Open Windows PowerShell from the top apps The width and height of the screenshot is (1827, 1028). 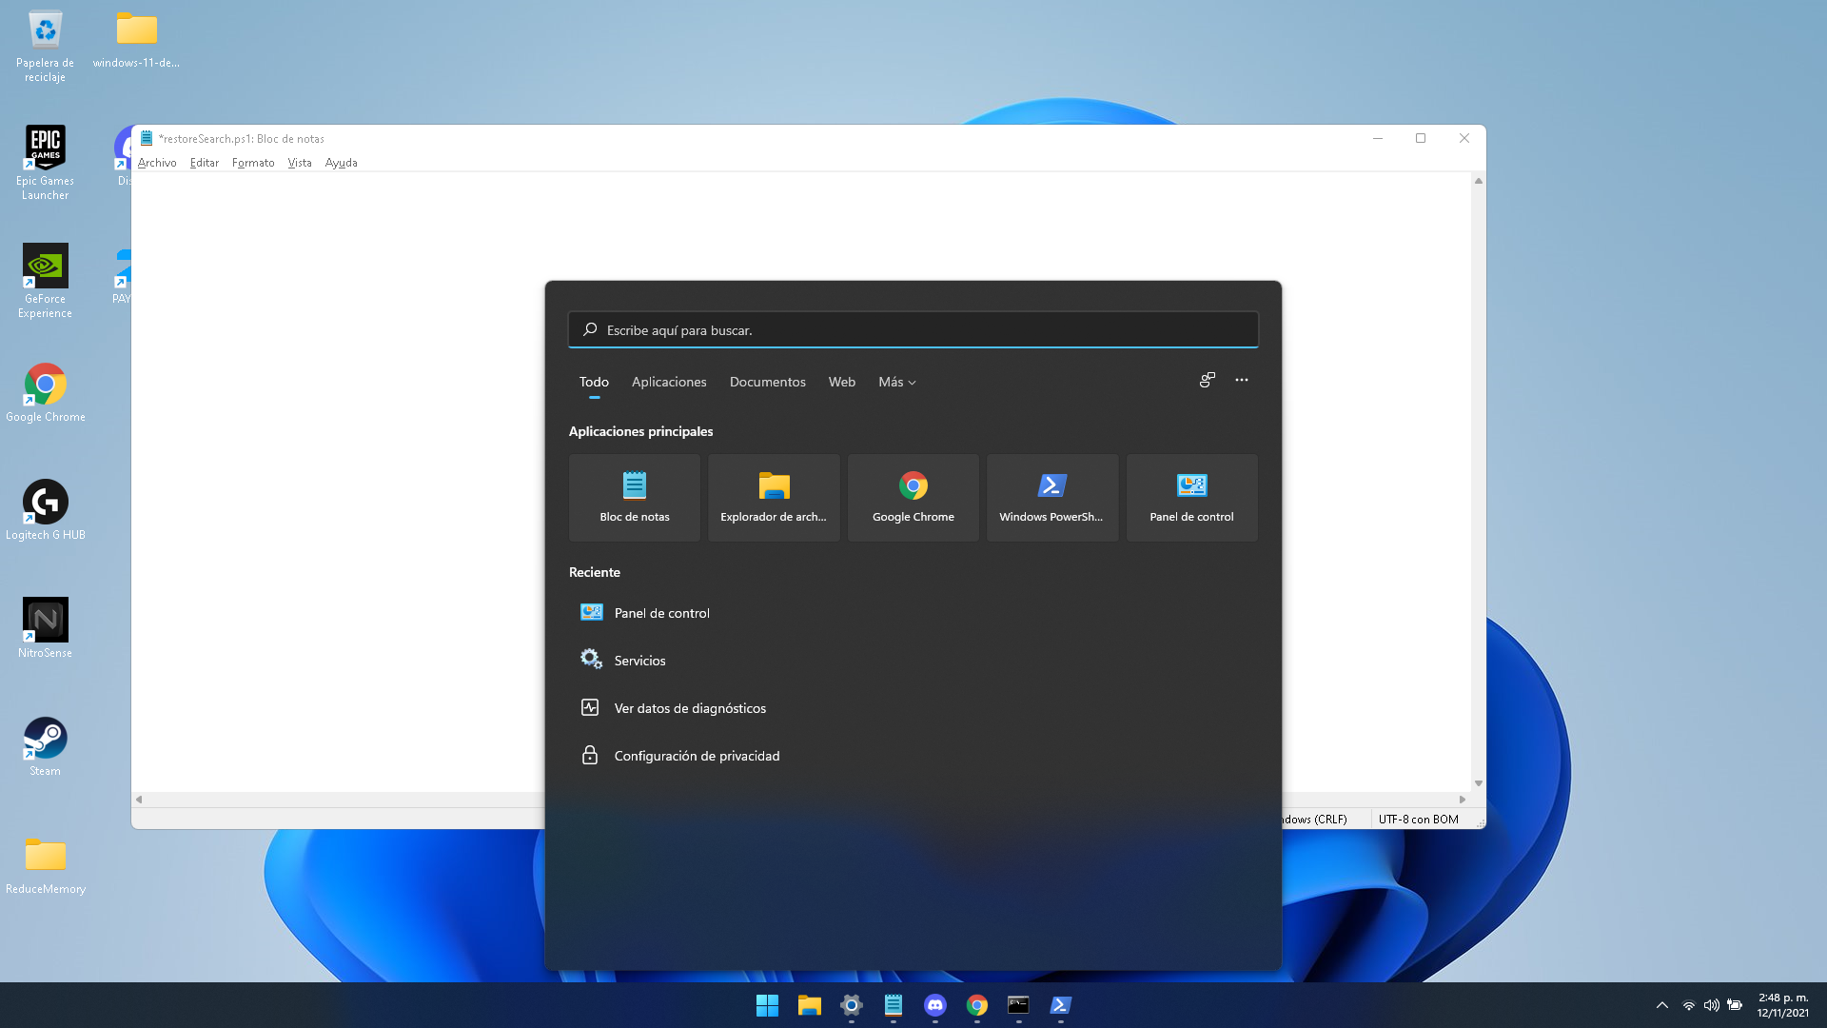click(1052, 497)
